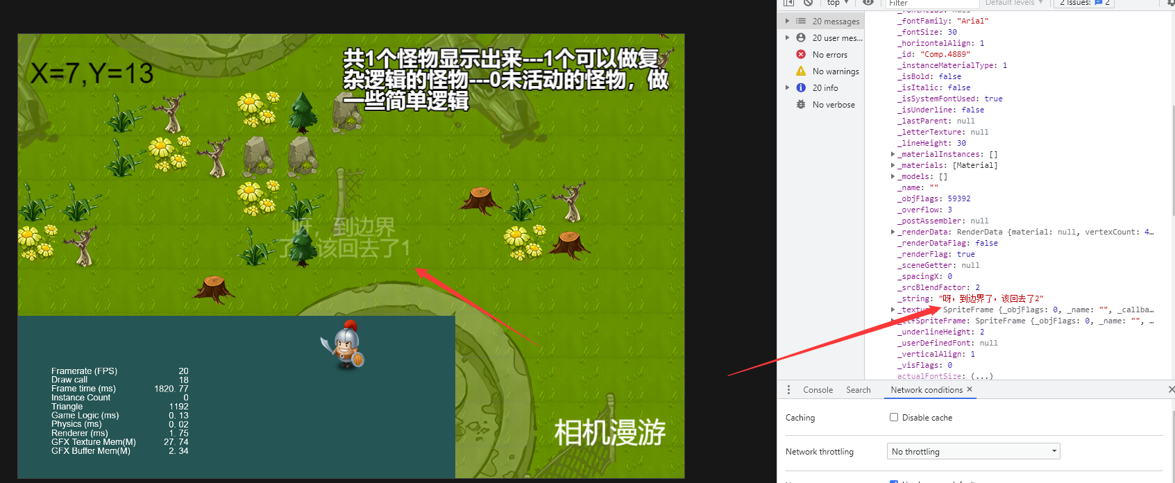This screenshot has height=483, width=1175.
Task: Focus the console Filter input field
Action: pos(932,3)
